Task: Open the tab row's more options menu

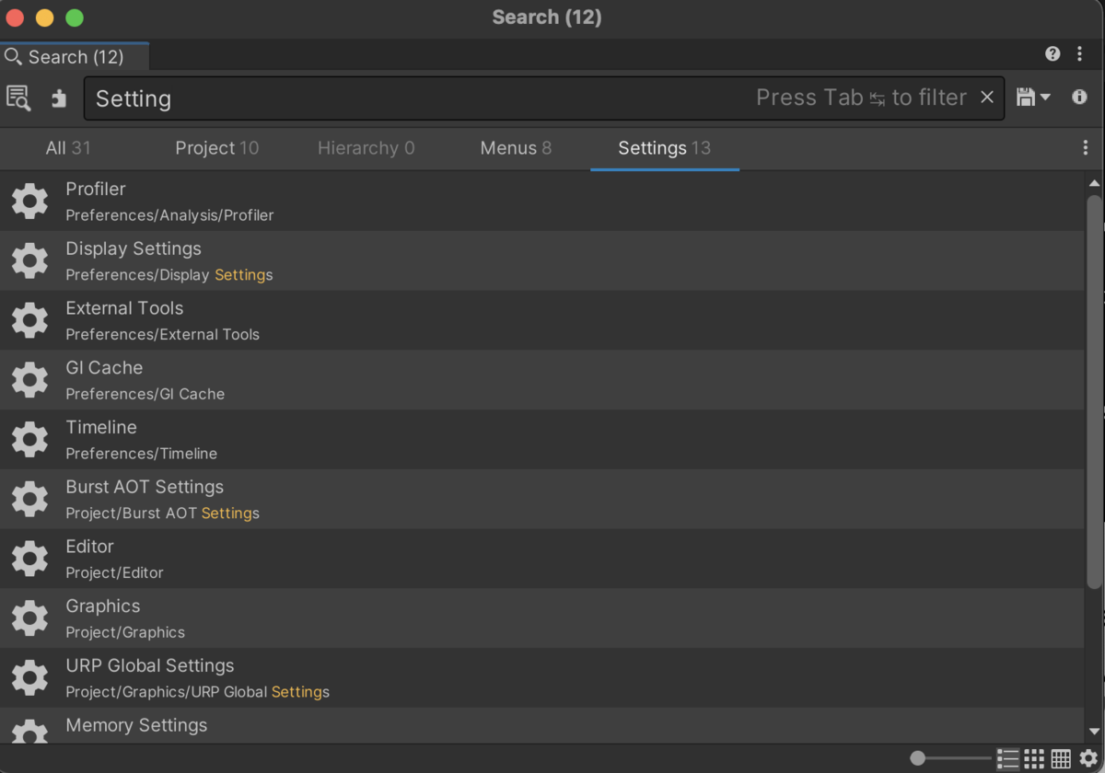Action: [x=1086, y=148]
